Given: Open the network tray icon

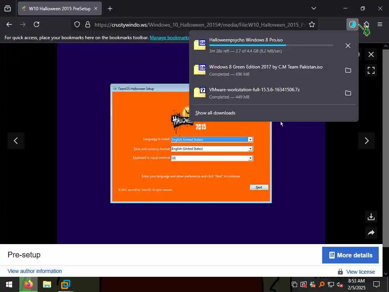Looking at the screenshot, I should 331,284.
